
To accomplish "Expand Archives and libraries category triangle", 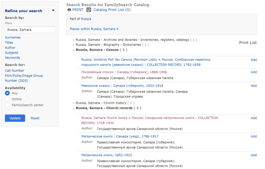I will pyautogui.click(x=73, y=40).
